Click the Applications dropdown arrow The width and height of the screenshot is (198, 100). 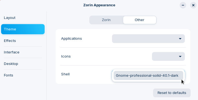point(180,39)
